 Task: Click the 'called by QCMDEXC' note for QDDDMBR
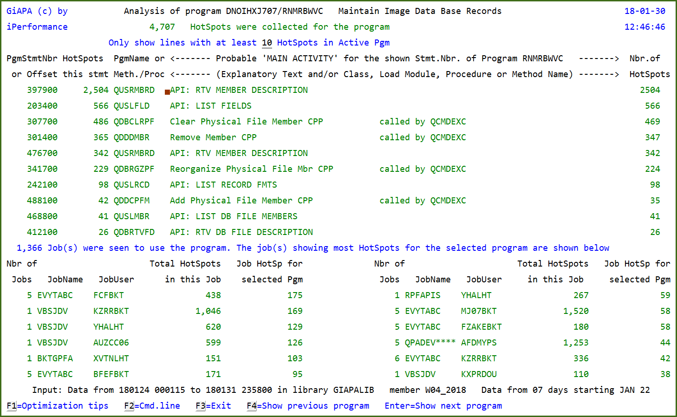[423, 137]
